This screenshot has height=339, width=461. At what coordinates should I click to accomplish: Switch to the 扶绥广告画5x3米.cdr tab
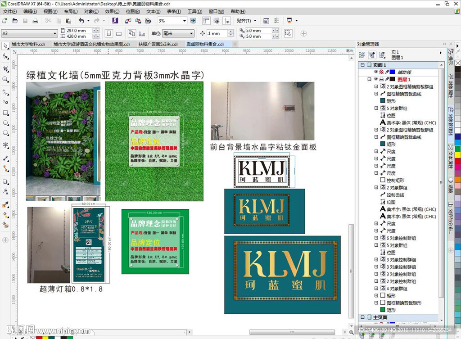(x=158, y=44)
